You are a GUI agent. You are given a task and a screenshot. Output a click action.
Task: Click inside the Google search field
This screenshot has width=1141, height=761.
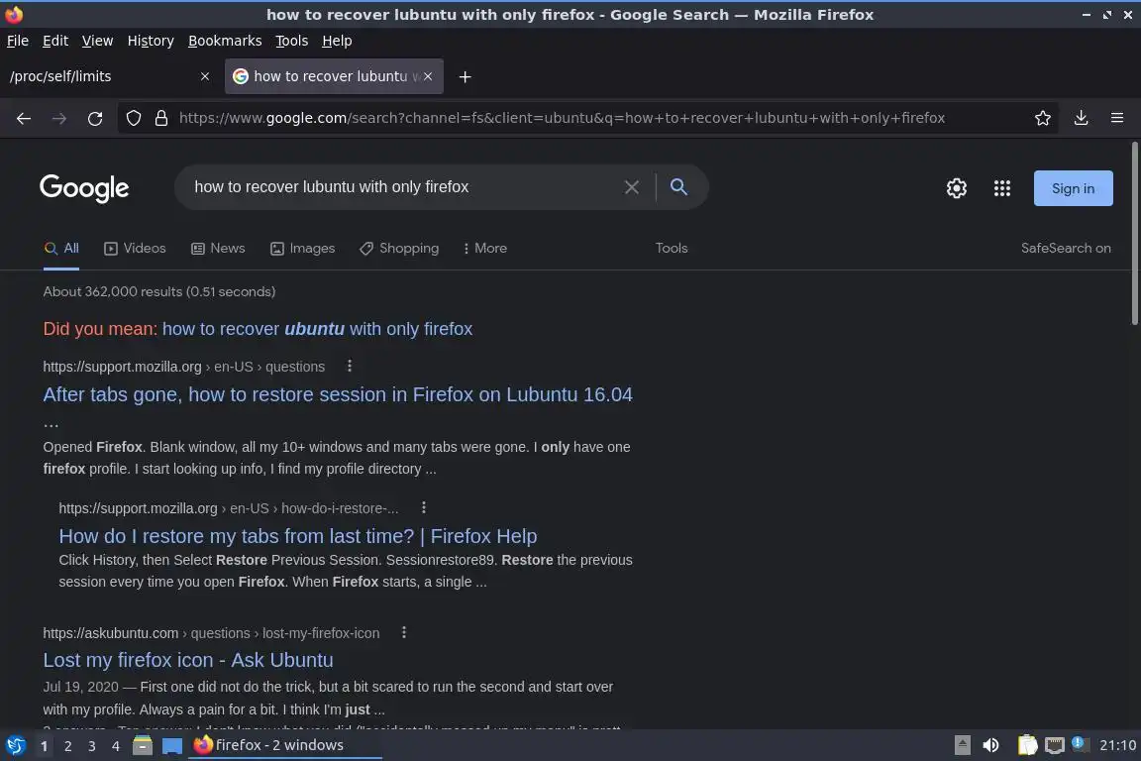point(404,187)
